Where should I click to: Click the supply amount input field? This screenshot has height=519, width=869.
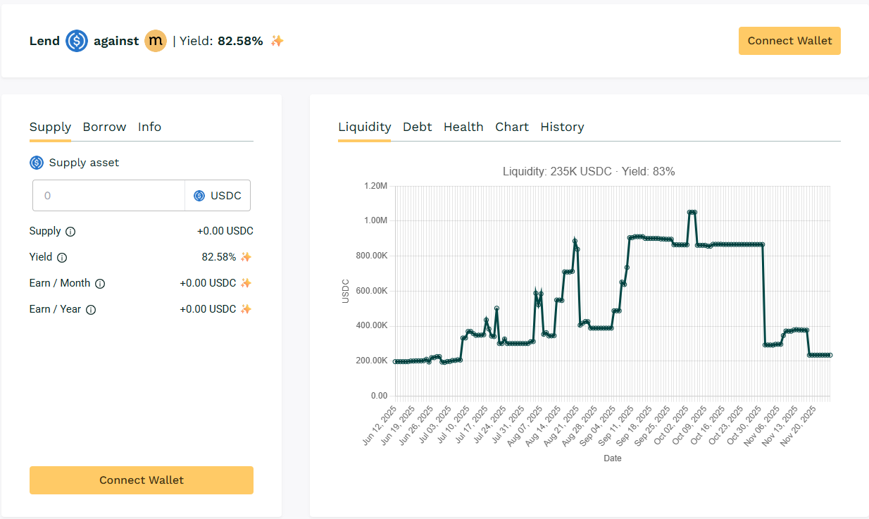pos(109,196)
